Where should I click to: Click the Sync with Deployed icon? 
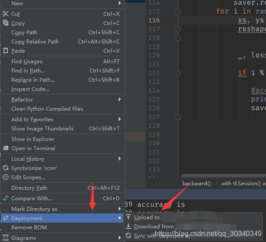[128, 235]
